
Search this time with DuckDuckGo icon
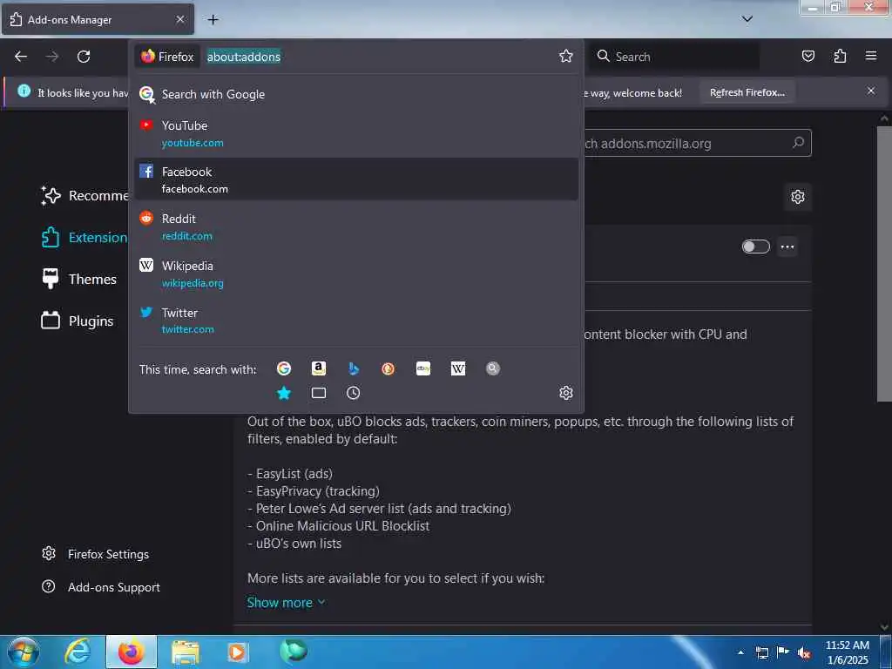pyautogui.click(x=388, y=368)
